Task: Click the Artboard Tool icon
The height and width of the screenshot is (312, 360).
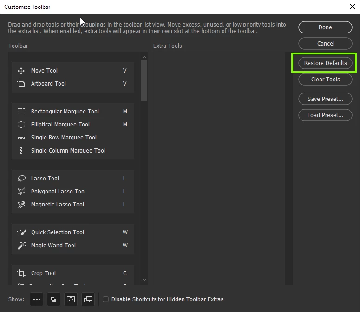Action: pyautogui.click(x=21, y=84)
